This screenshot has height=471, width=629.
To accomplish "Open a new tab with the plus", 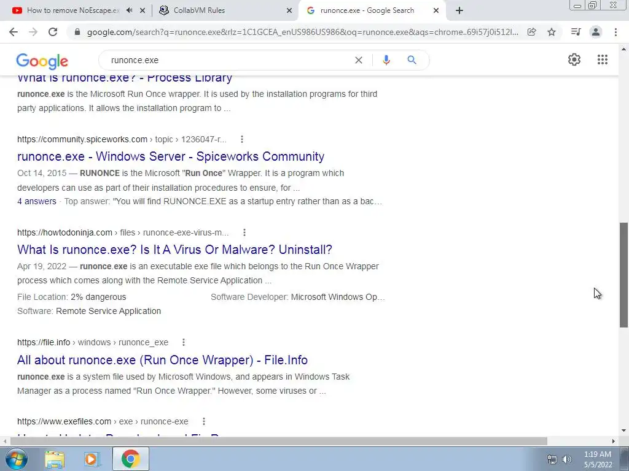I will coord(459,10).
